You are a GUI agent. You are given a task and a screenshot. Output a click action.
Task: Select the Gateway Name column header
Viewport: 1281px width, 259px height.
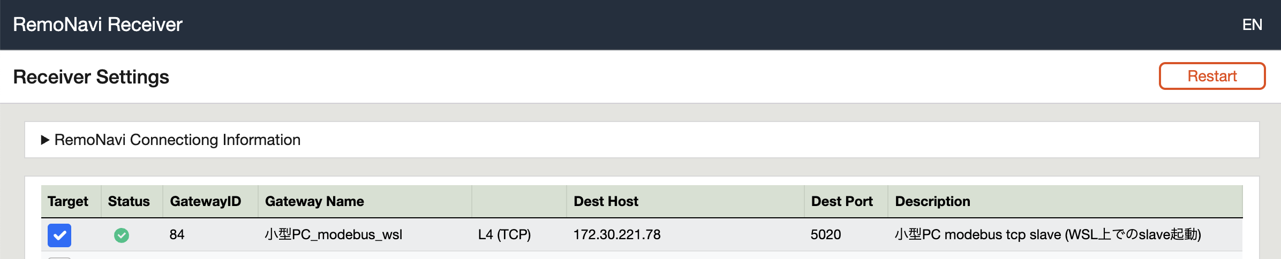click(314, 201)
